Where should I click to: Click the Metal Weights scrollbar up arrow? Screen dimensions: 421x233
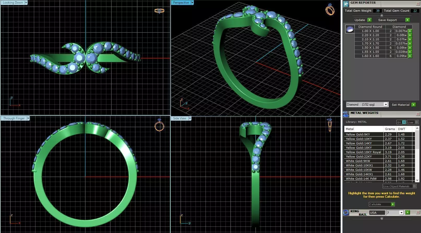coord(417,128)
